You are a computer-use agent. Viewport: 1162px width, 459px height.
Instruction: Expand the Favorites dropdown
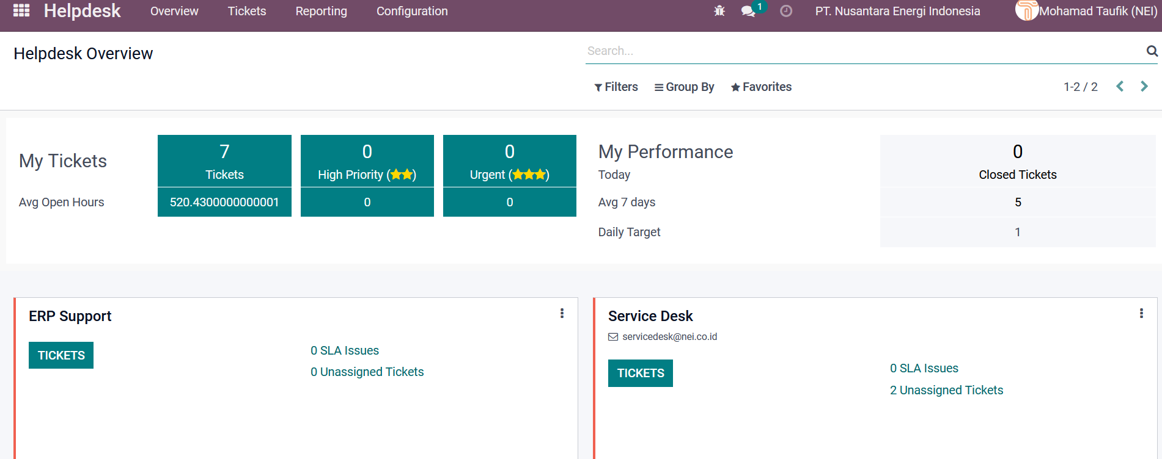(x=761, y=87)
